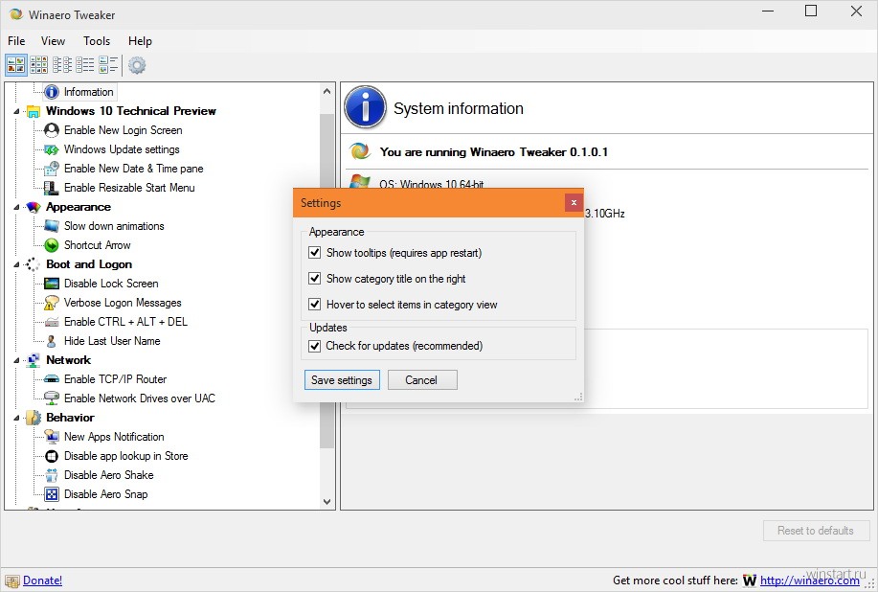The image size is (878, 592).
Task: Click the Enable New Login Screen icon
Action: [x=52, y=130]
